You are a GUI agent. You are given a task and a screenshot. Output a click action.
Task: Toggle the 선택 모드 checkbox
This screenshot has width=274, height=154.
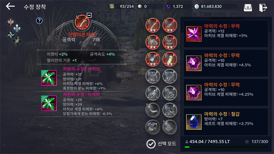coord(151,144)
